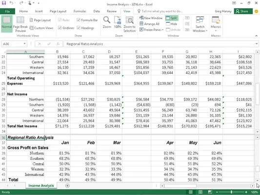The image size is (260, 195).
Task: Click the Share button
Action: coord(243,11)
